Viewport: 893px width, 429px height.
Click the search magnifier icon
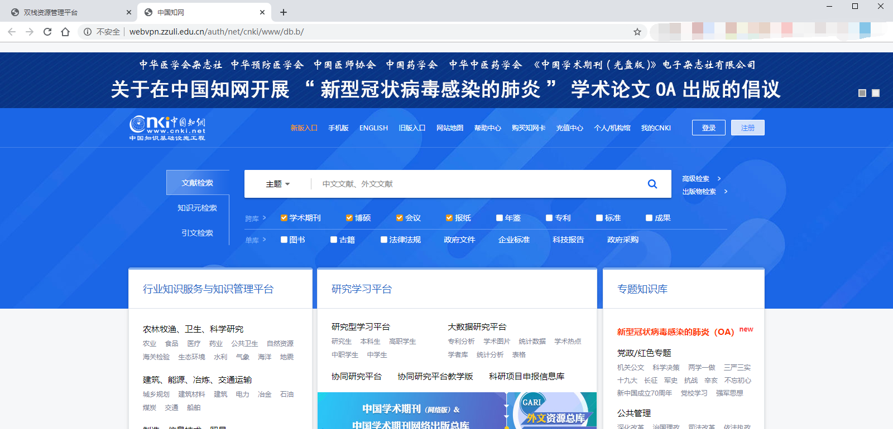click(652, 184)
